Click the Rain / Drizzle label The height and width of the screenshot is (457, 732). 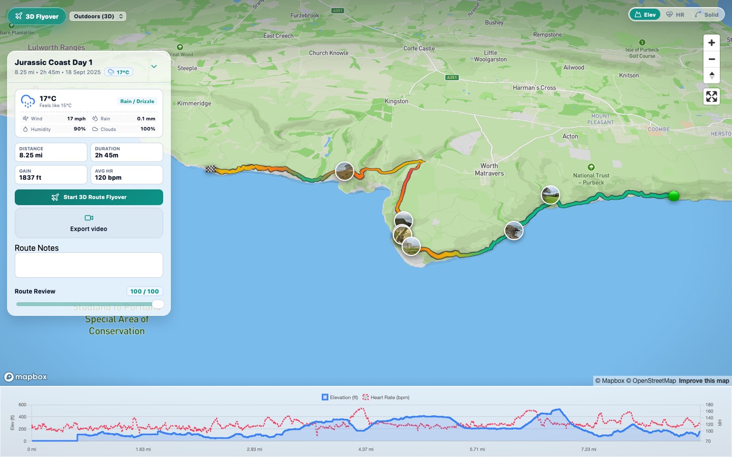pos(137,101)
